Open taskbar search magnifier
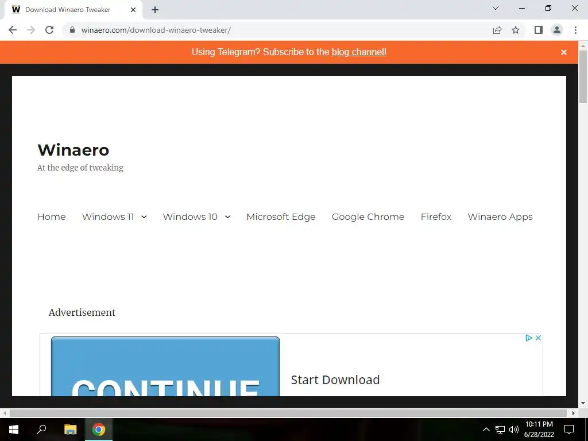 41,430
